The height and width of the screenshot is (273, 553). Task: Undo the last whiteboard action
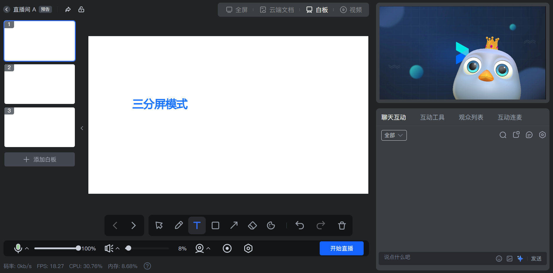click(300, 225)
